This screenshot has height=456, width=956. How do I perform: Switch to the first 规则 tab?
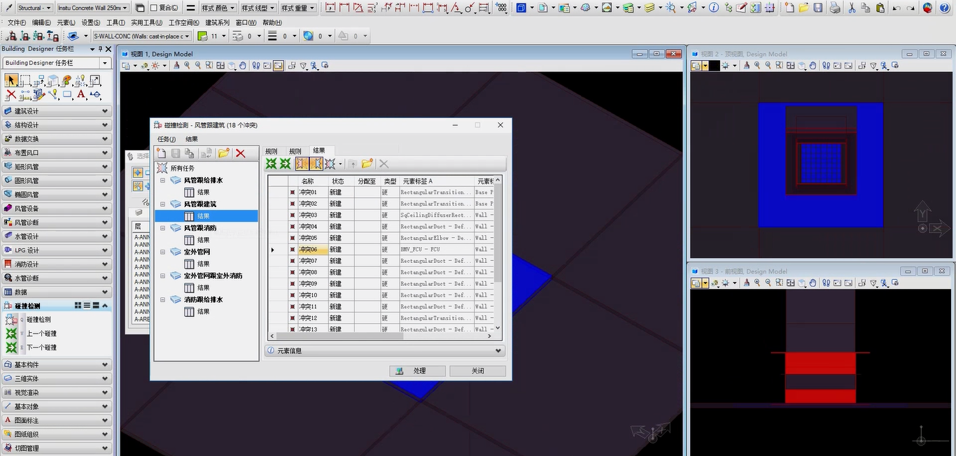(x=272, y=151)
